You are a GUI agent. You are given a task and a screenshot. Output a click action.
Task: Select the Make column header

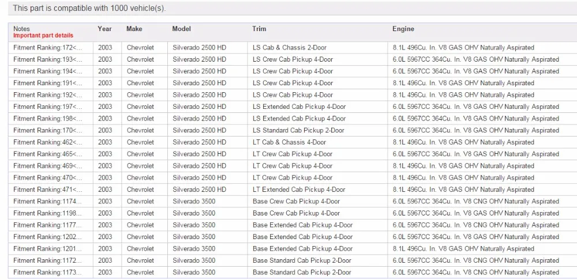[x=134, y=29]
